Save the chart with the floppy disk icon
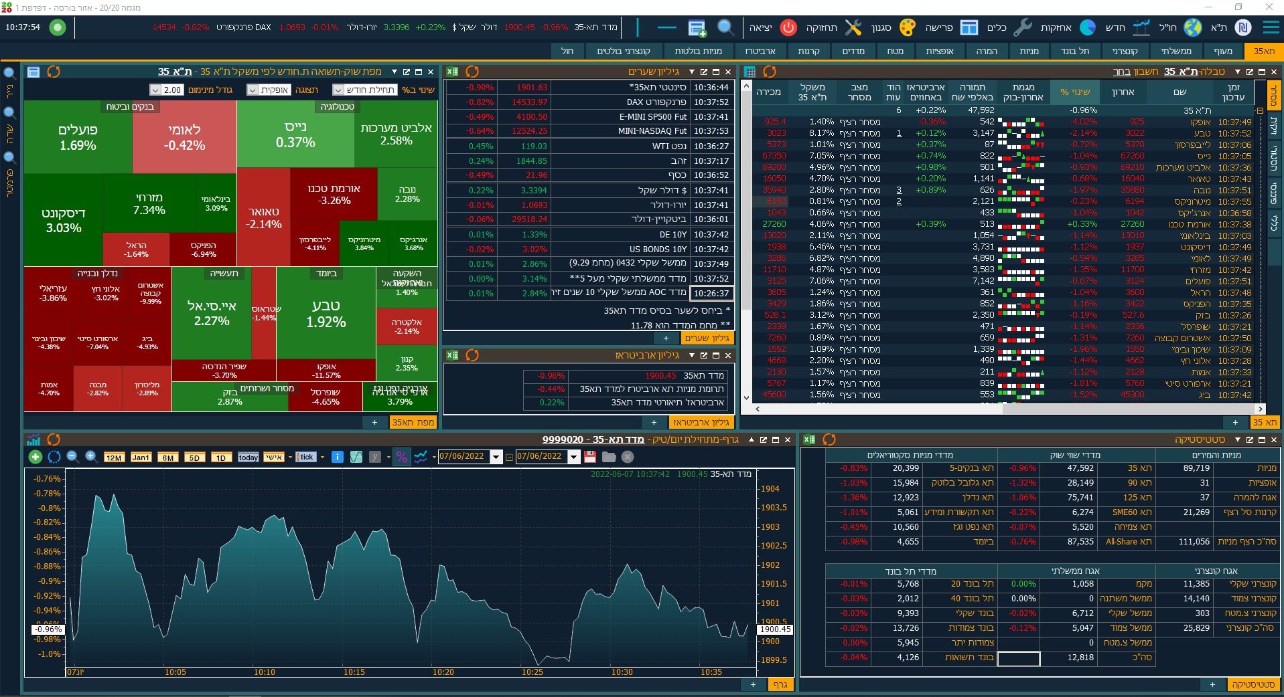 click(x=590, y=457)
